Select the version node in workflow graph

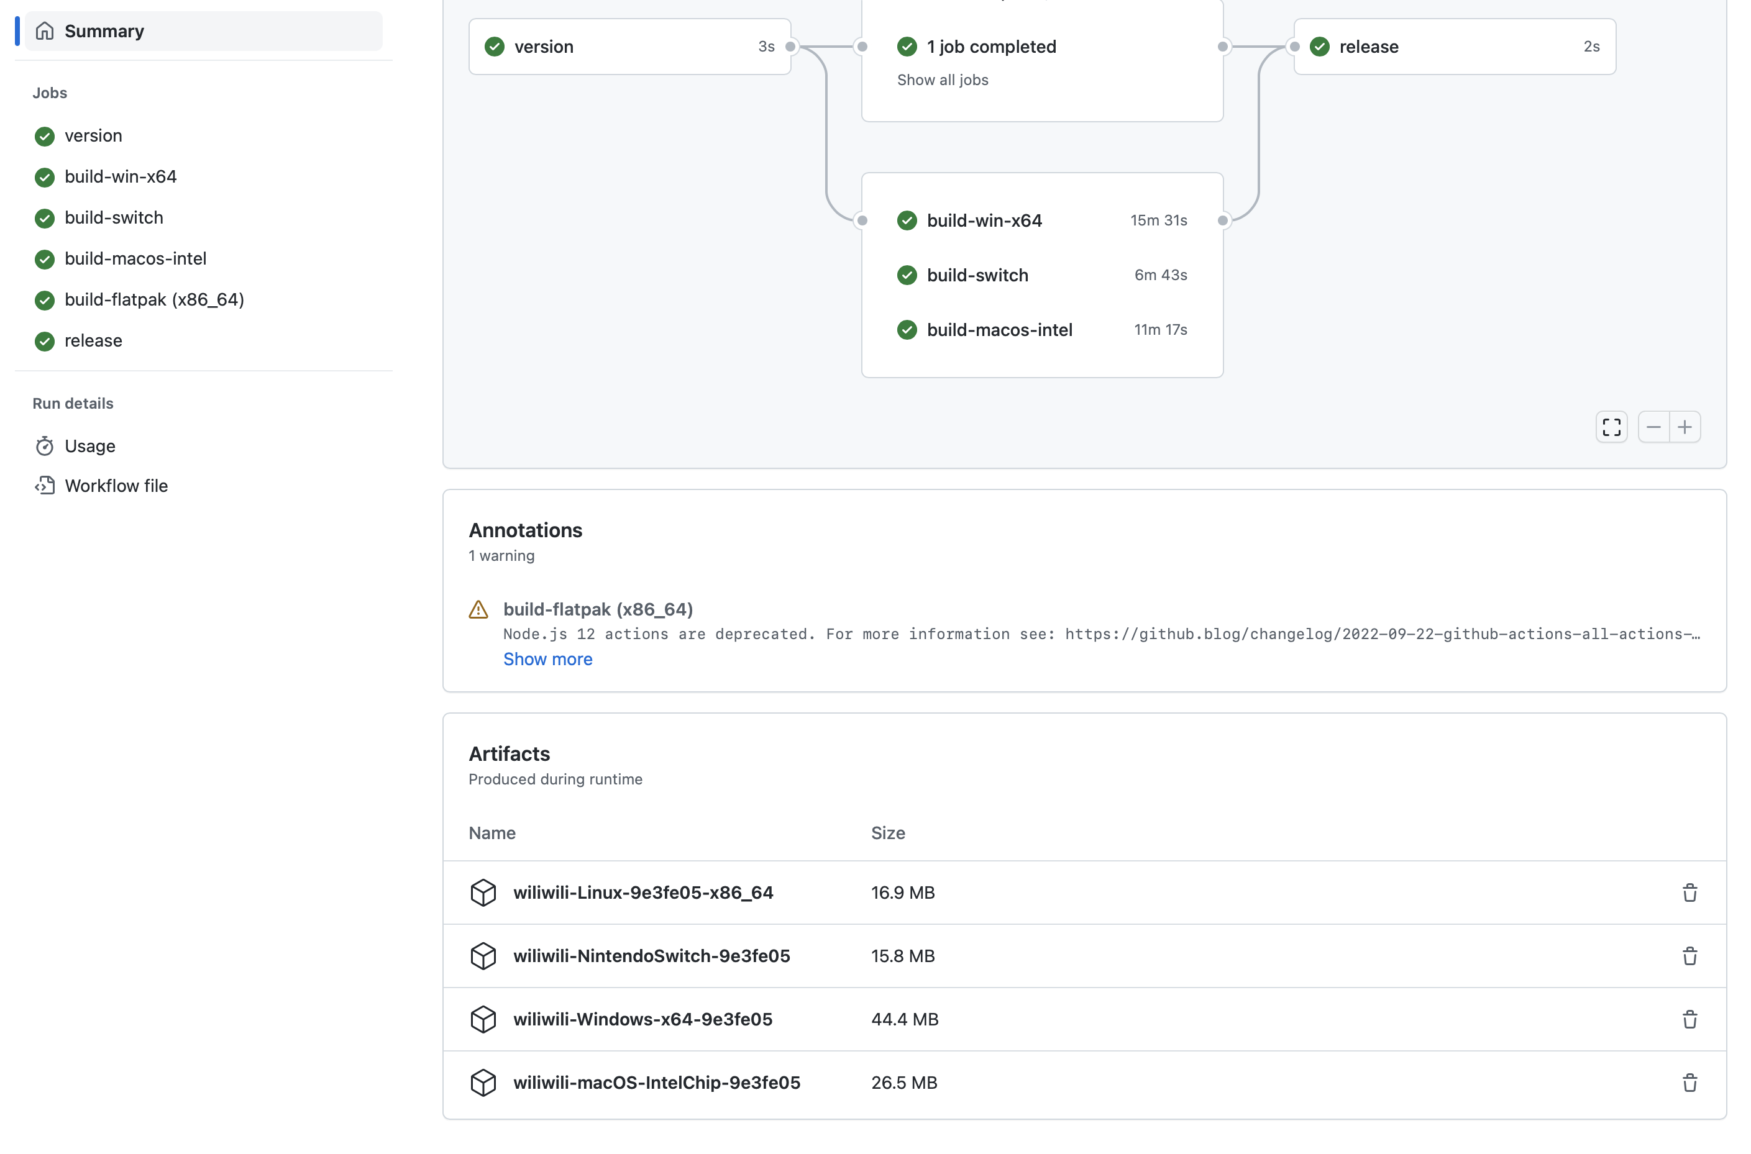629,47
